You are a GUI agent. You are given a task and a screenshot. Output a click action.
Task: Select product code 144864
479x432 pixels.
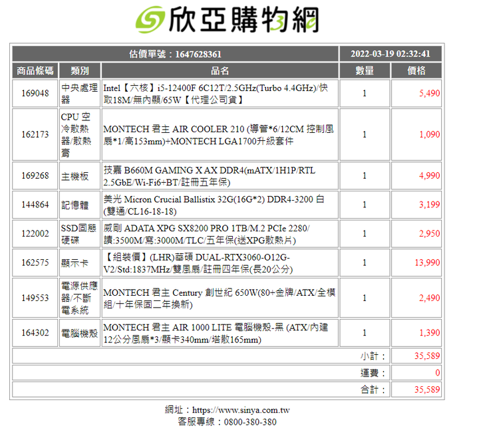pos(35,205)
